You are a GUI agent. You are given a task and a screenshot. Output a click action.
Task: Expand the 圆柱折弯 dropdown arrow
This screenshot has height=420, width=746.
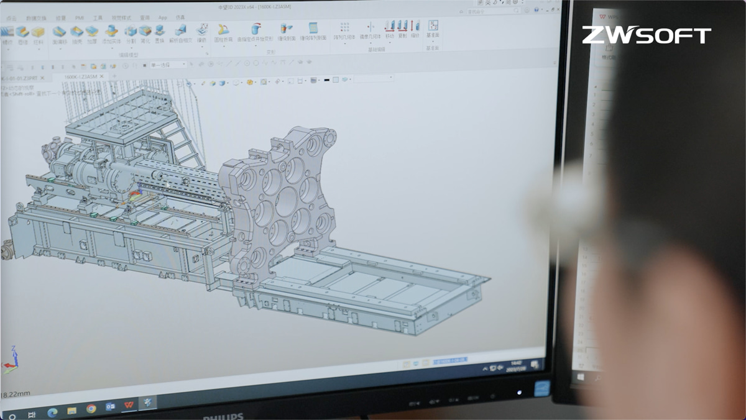[223, 47]
